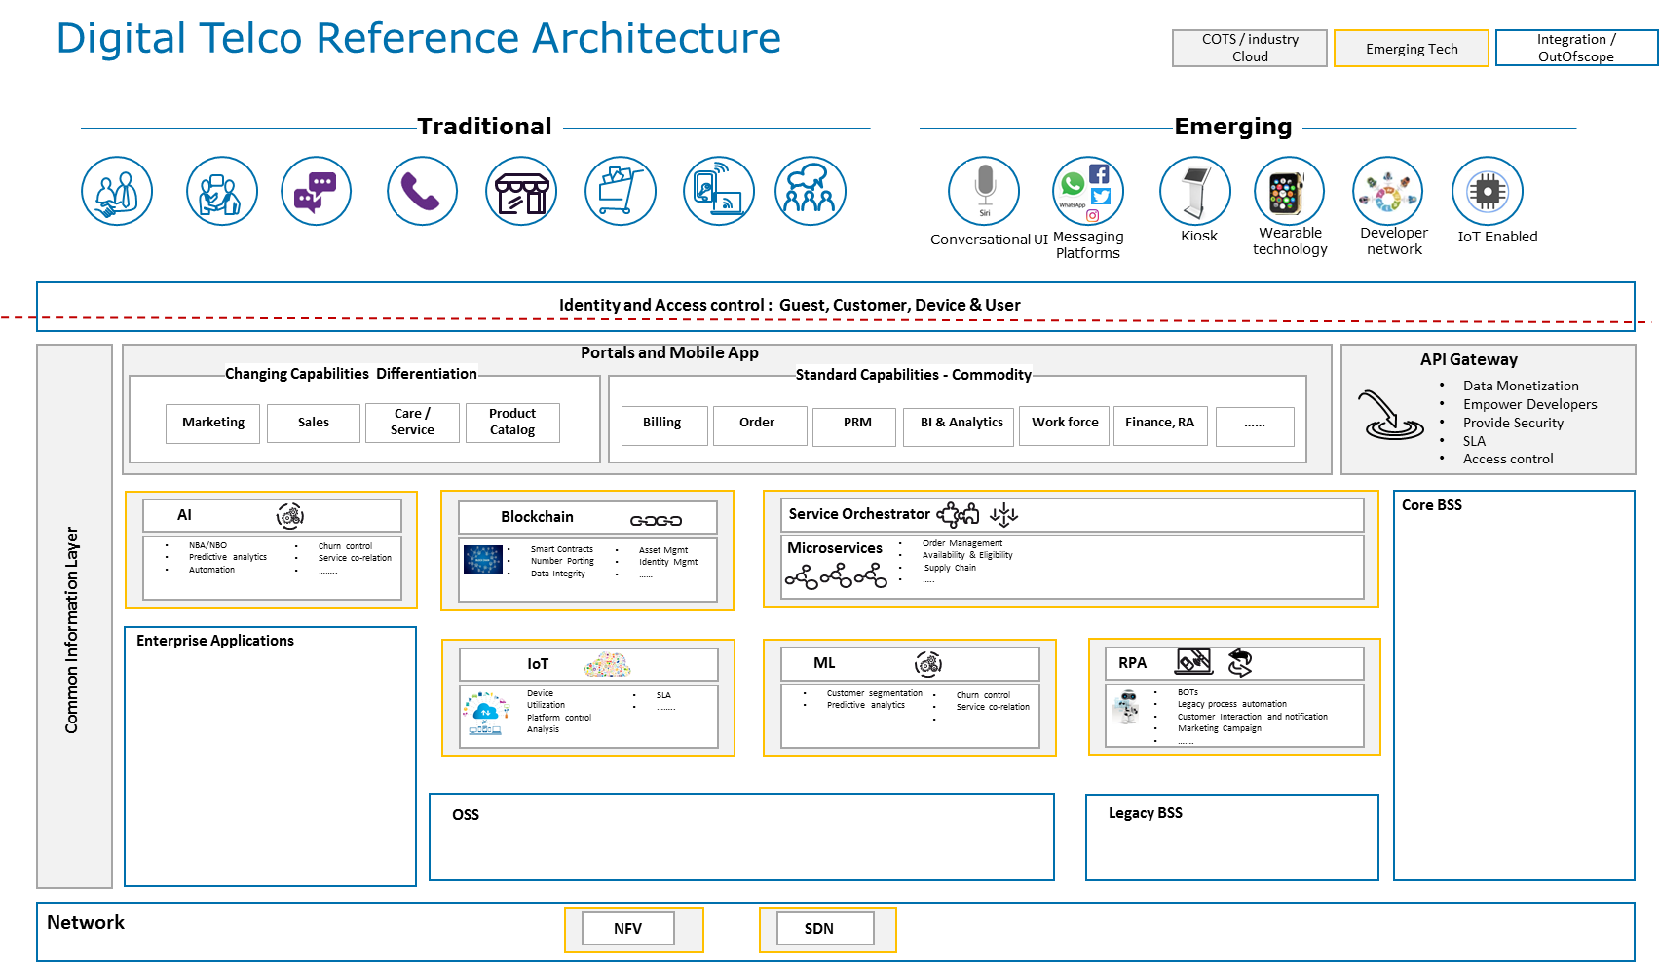Select the retail store front icon
The height and width of the screenshot is (962, 1659).
coord(521,192)
